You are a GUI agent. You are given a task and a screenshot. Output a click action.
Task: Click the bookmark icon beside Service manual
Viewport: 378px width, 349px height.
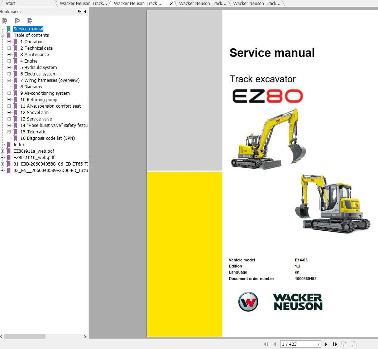coord(9,29)
